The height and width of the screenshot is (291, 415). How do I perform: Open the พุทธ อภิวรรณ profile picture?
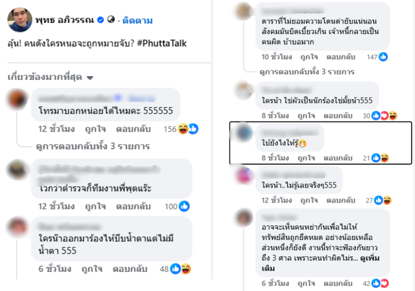click(x=20, y=20)
